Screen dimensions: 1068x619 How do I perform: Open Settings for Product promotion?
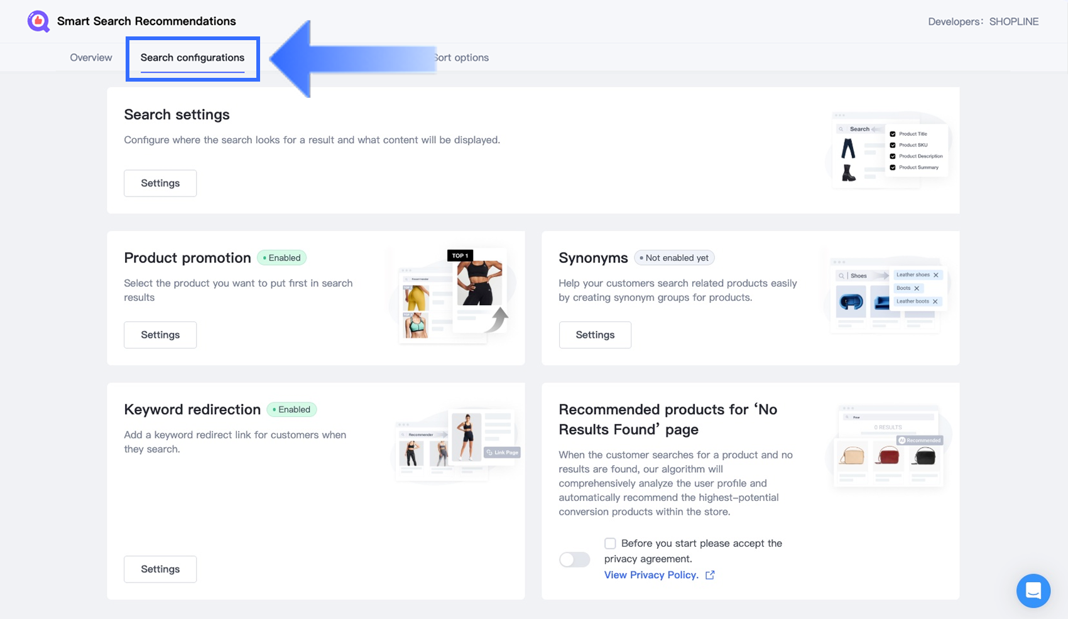tap(160, 335)
